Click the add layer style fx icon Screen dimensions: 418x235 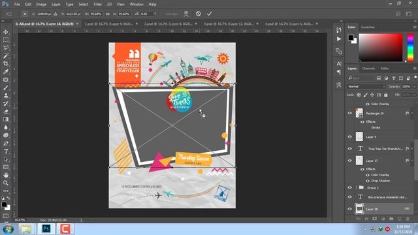[366, 219]
